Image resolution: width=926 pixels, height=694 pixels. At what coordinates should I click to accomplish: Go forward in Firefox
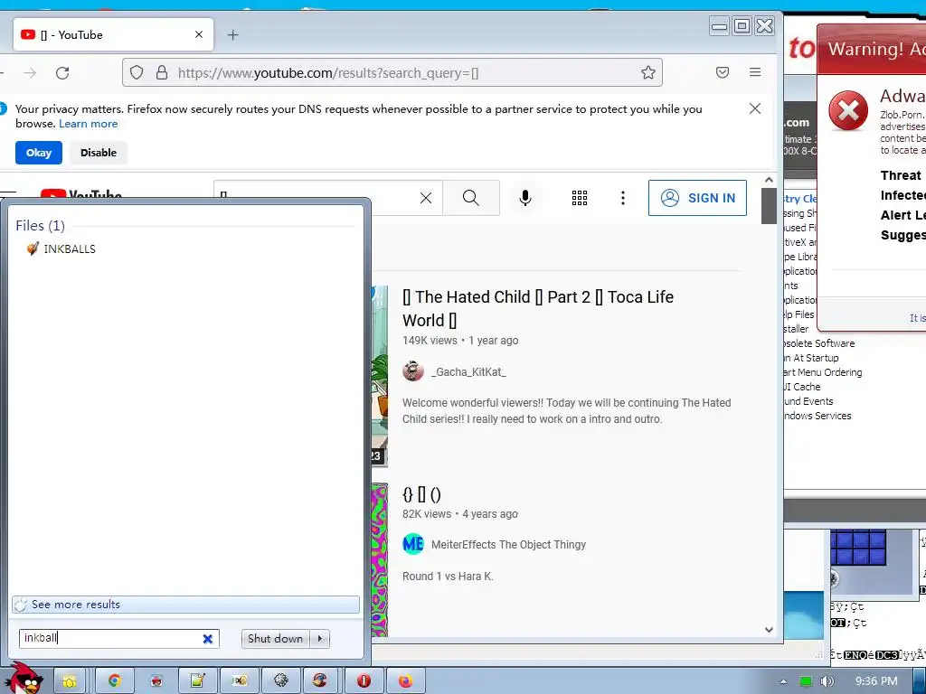[30, 72]
